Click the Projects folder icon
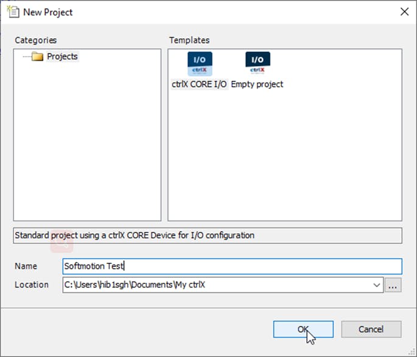The height and width of the screenshot is (357, 417). point(37,57)
